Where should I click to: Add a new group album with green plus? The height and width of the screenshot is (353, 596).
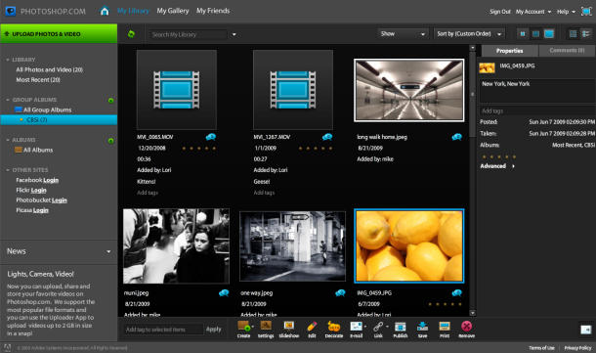click(110, 101)
